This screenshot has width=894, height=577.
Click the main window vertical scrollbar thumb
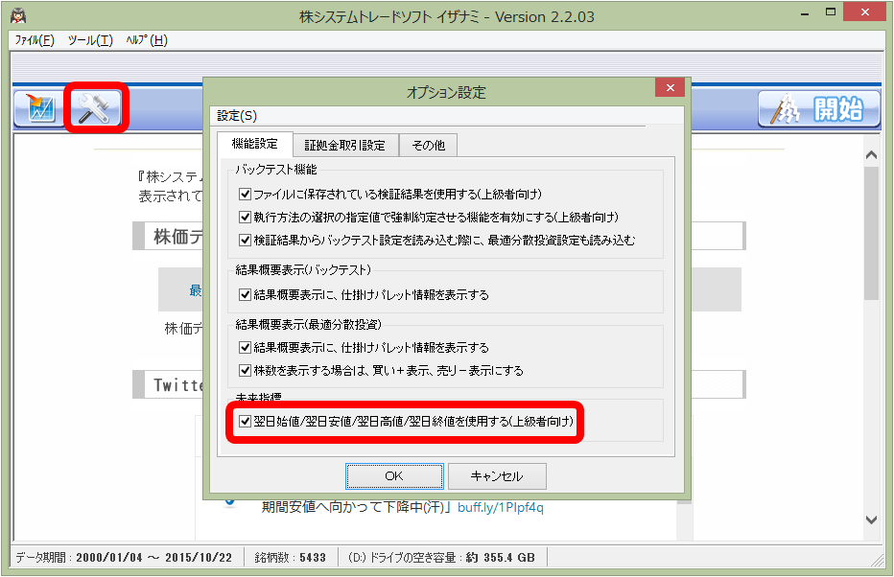click(871, 233)
